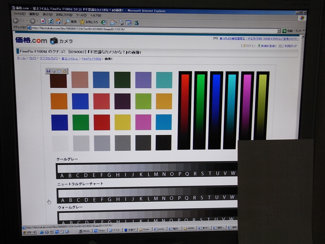Open the ツール(T) menu
This screenshot has height=244, width=325.
81,15
